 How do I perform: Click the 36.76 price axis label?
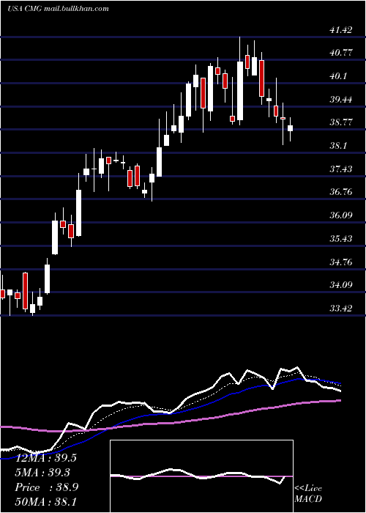point(341,192)
